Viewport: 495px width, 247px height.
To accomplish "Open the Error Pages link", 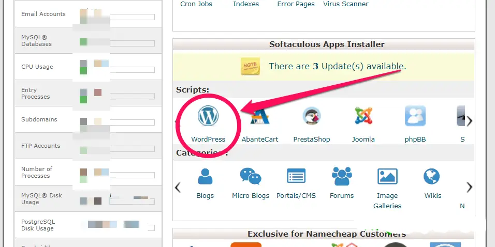I will [x=296, y=4].
